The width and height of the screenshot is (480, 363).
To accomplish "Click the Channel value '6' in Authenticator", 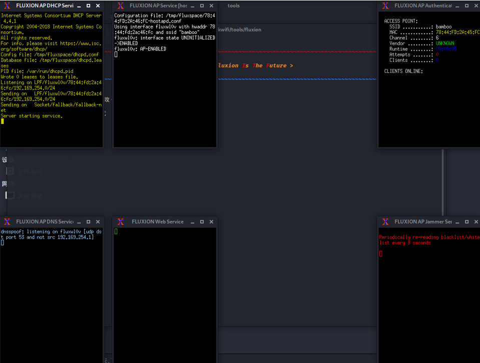I will (x=437, y=38).
